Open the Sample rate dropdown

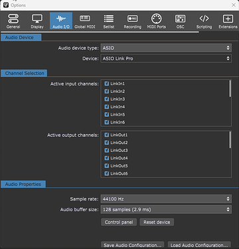[x=166, y=199]
